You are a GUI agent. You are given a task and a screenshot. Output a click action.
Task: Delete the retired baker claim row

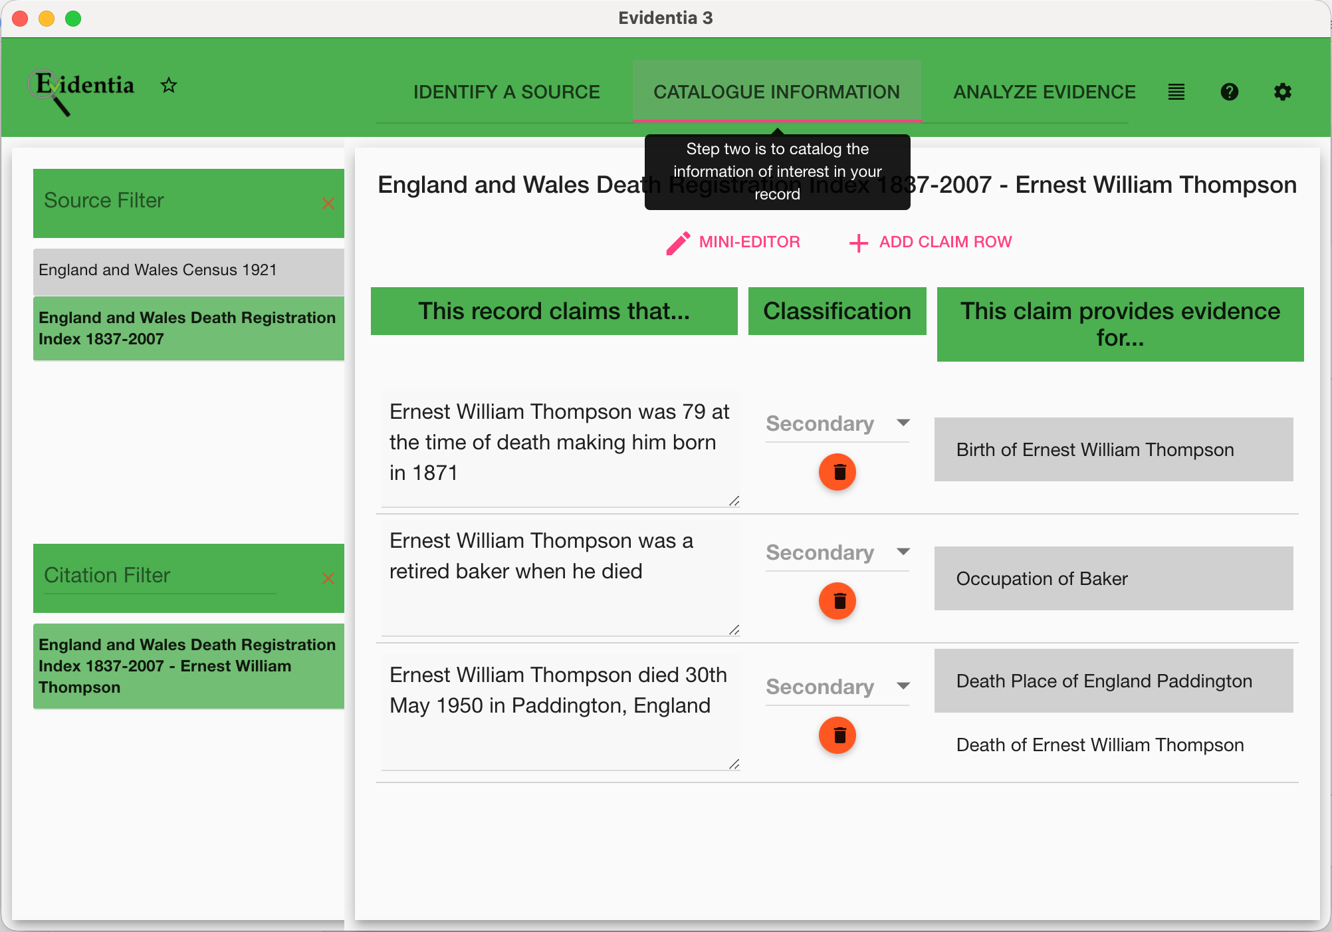[837, 601]
